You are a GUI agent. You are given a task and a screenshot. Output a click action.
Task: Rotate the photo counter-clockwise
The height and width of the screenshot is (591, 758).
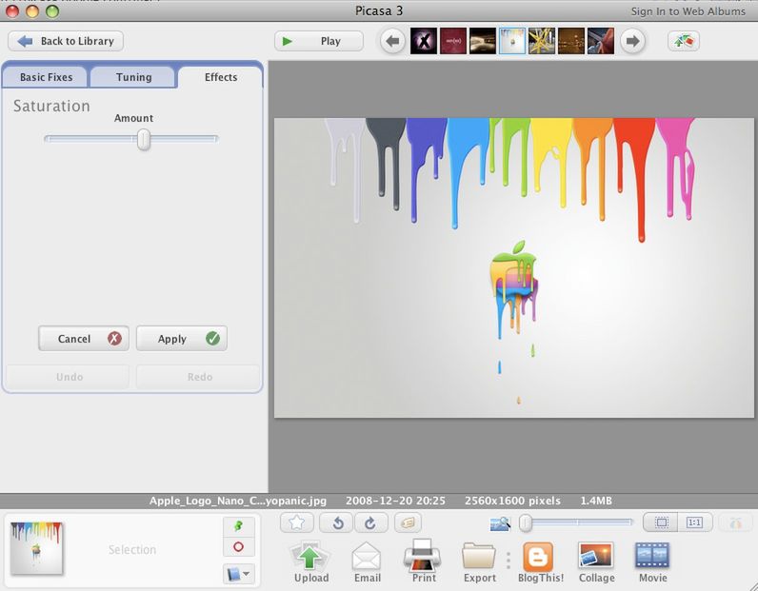click(x=337, y=522)
